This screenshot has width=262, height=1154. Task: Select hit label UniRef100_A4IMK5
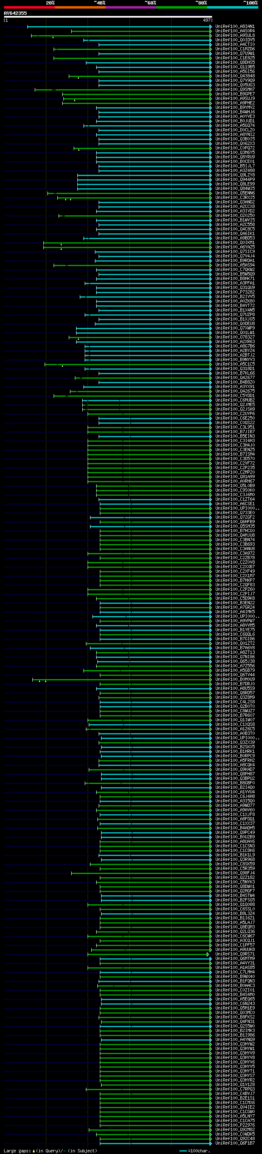(235, 612)
